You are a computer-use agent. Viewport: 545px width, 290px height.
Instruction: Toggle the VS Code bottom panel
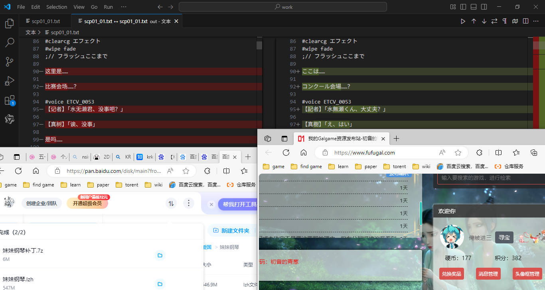click(x=474, y=7)
